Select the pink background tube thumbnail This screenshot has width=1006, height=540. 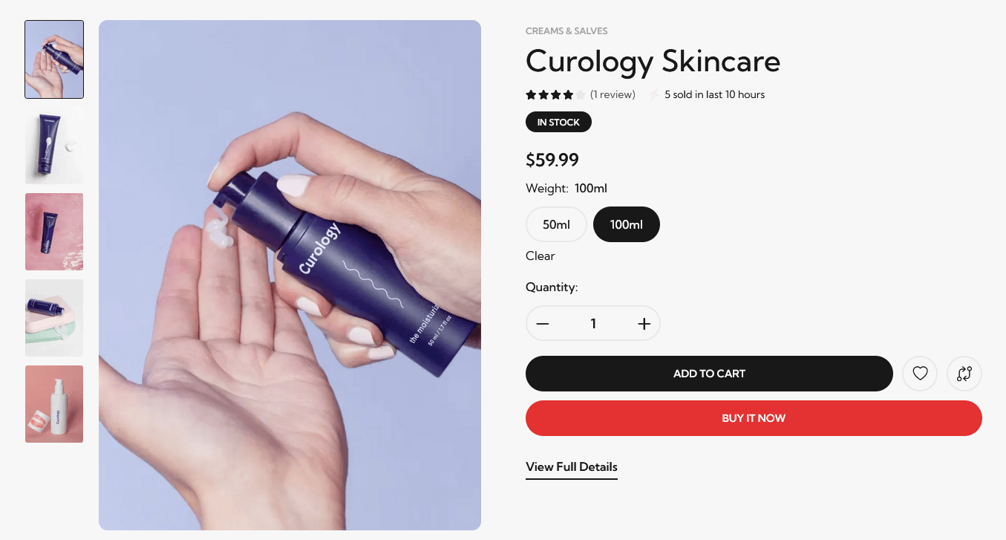point(54,232)
